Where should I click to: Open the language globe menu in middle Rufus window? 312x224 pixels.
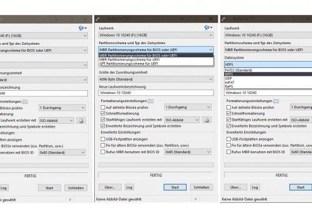coord(208,27)
